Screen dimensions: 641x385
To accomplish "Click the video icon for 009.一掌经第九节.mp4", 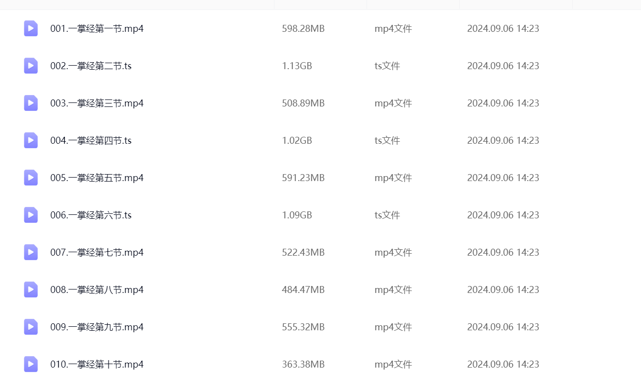I will pyautogui.click(x=31, y=327).
